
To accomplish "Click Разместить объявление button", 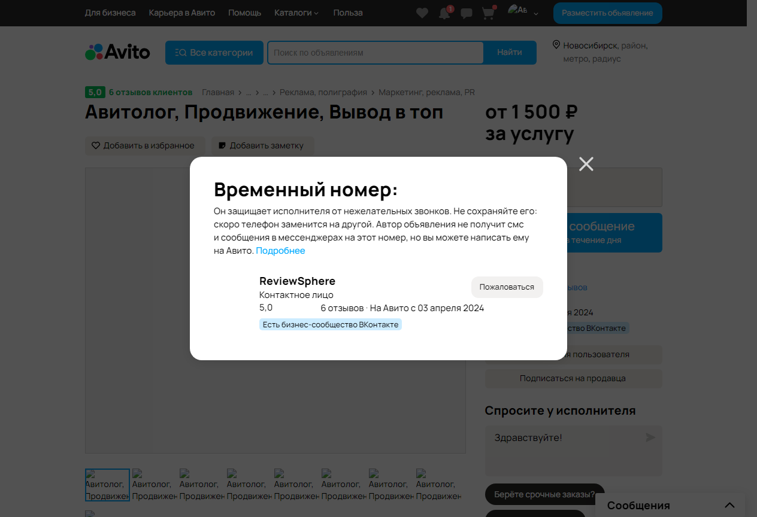I will [x=607, y=13].
